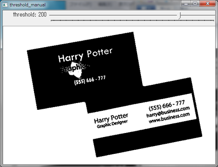Click the "threshold: 200" label
This screenshot has height=167, width=218.
click(30, 15)
